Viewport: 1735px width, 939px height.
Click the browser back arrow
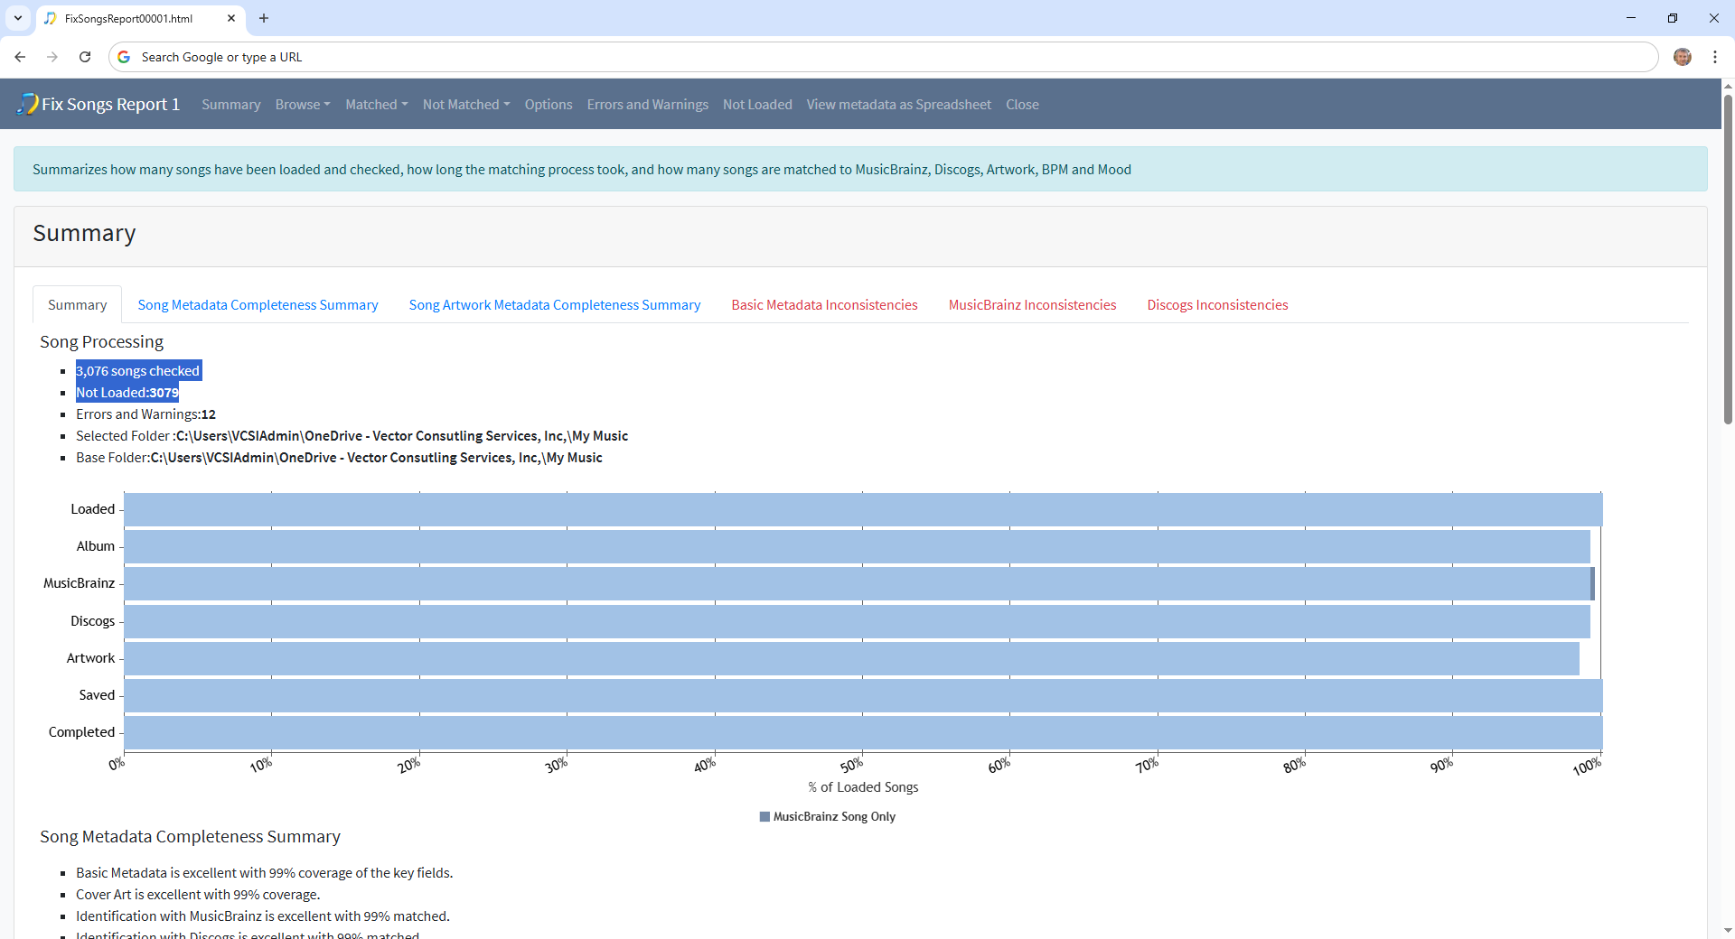[x=20, y=57]
